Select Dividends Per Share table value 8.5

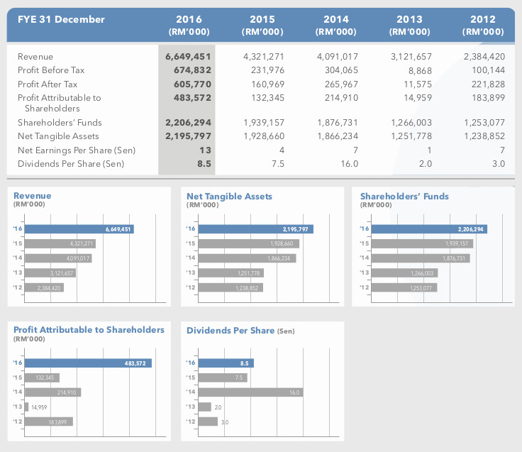204,164
